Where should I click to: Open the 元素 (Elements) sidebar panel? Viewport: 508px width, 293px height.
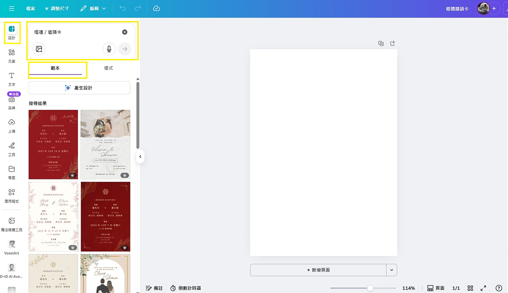coord(12,56)
